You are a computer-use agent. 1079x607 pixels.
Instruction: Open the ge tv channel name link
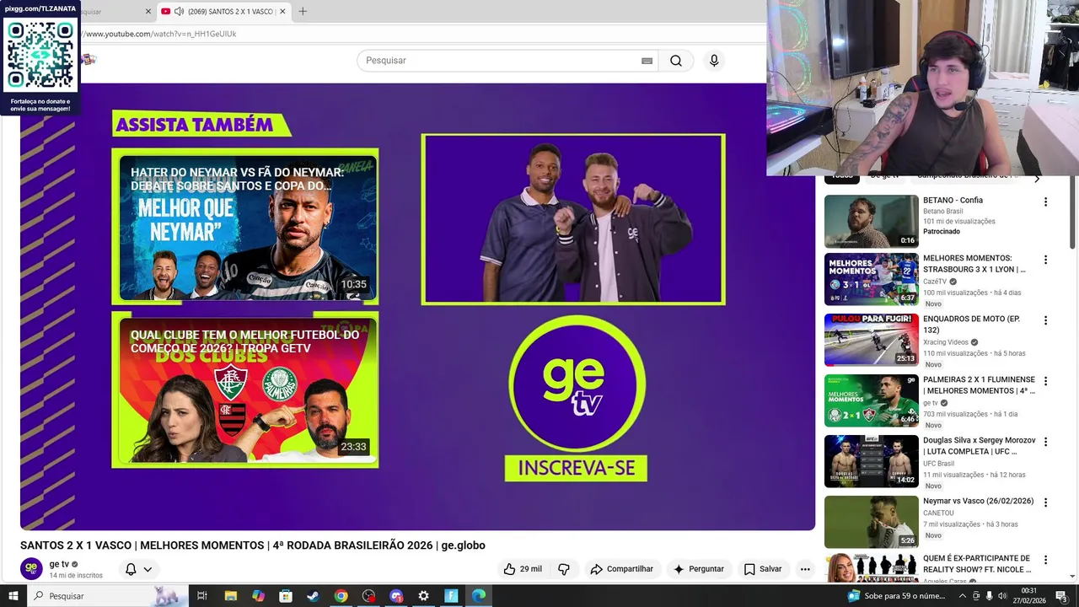[59, 564]
